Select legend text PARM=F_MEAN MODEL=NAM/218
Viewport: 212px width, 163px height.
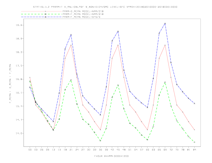click(83, 14)
